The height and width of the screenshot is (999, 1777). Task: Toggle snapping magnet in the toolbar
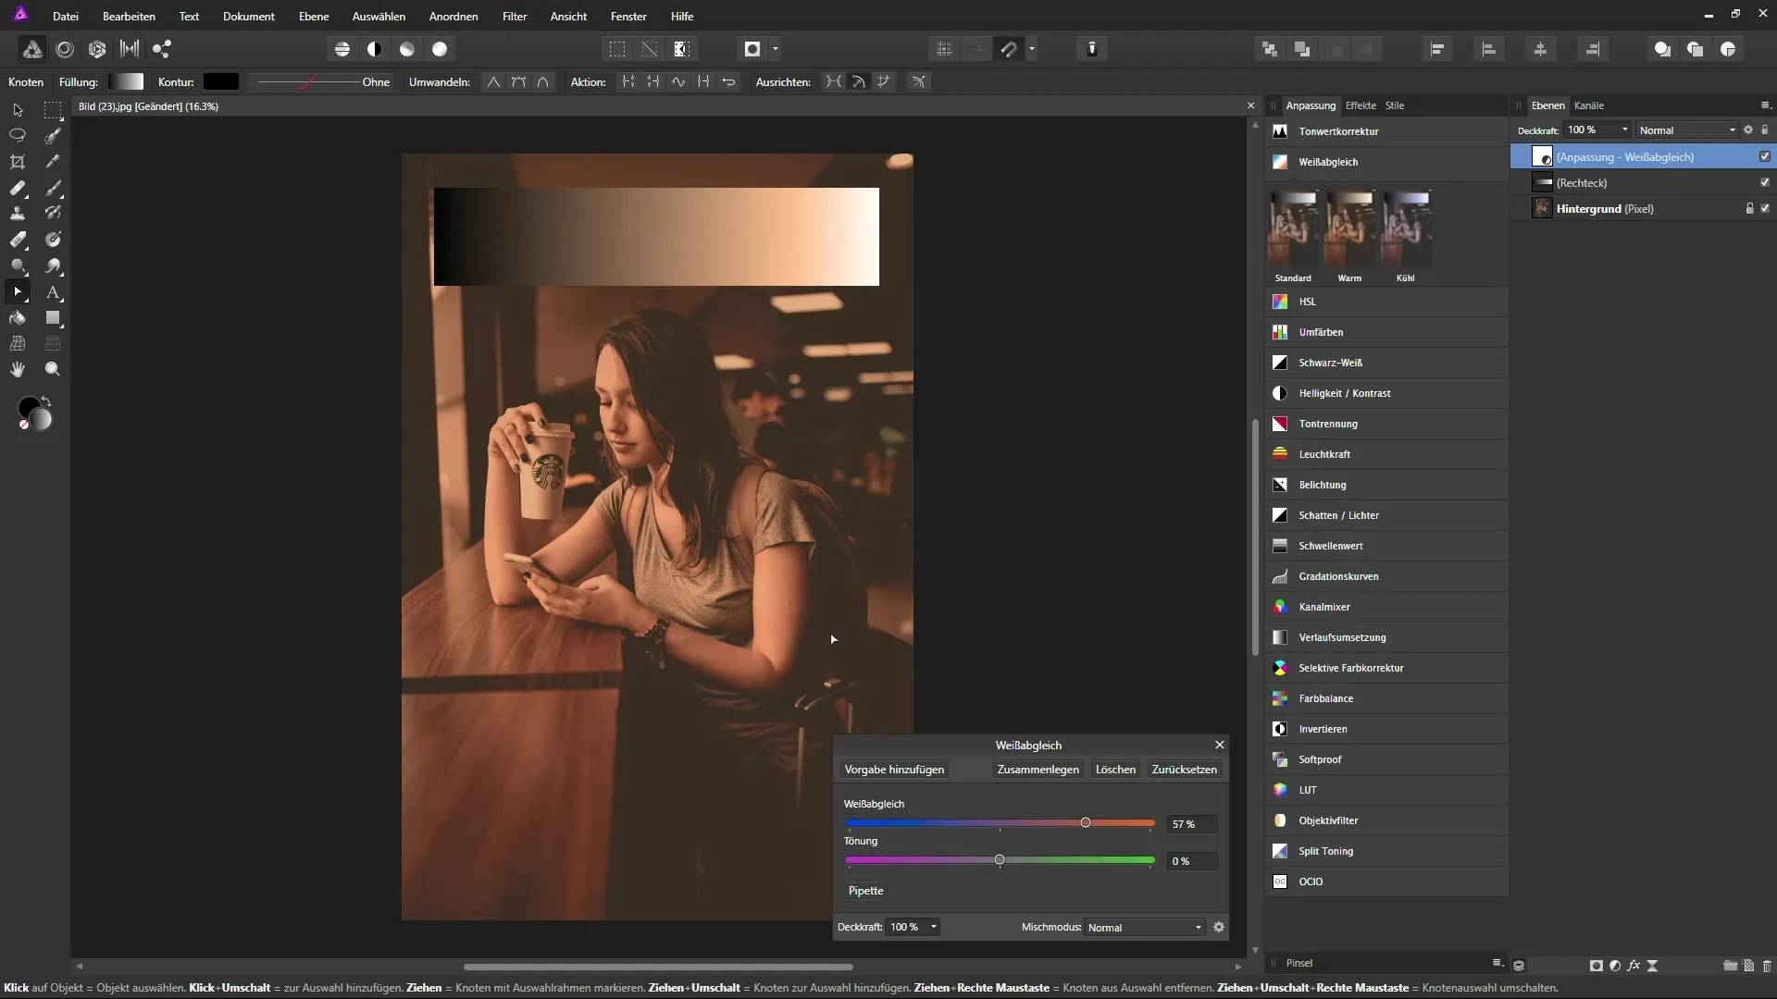1009,49
